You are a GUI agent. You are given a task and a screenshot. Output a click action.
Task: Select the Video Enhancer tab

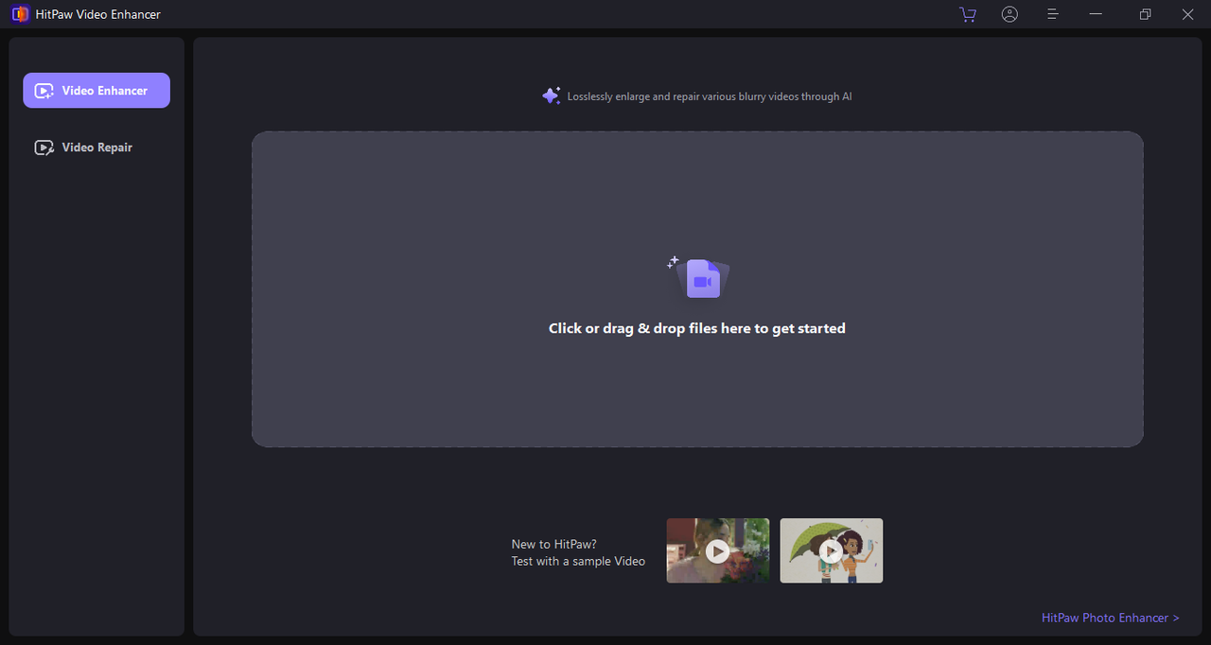[97, 91]
